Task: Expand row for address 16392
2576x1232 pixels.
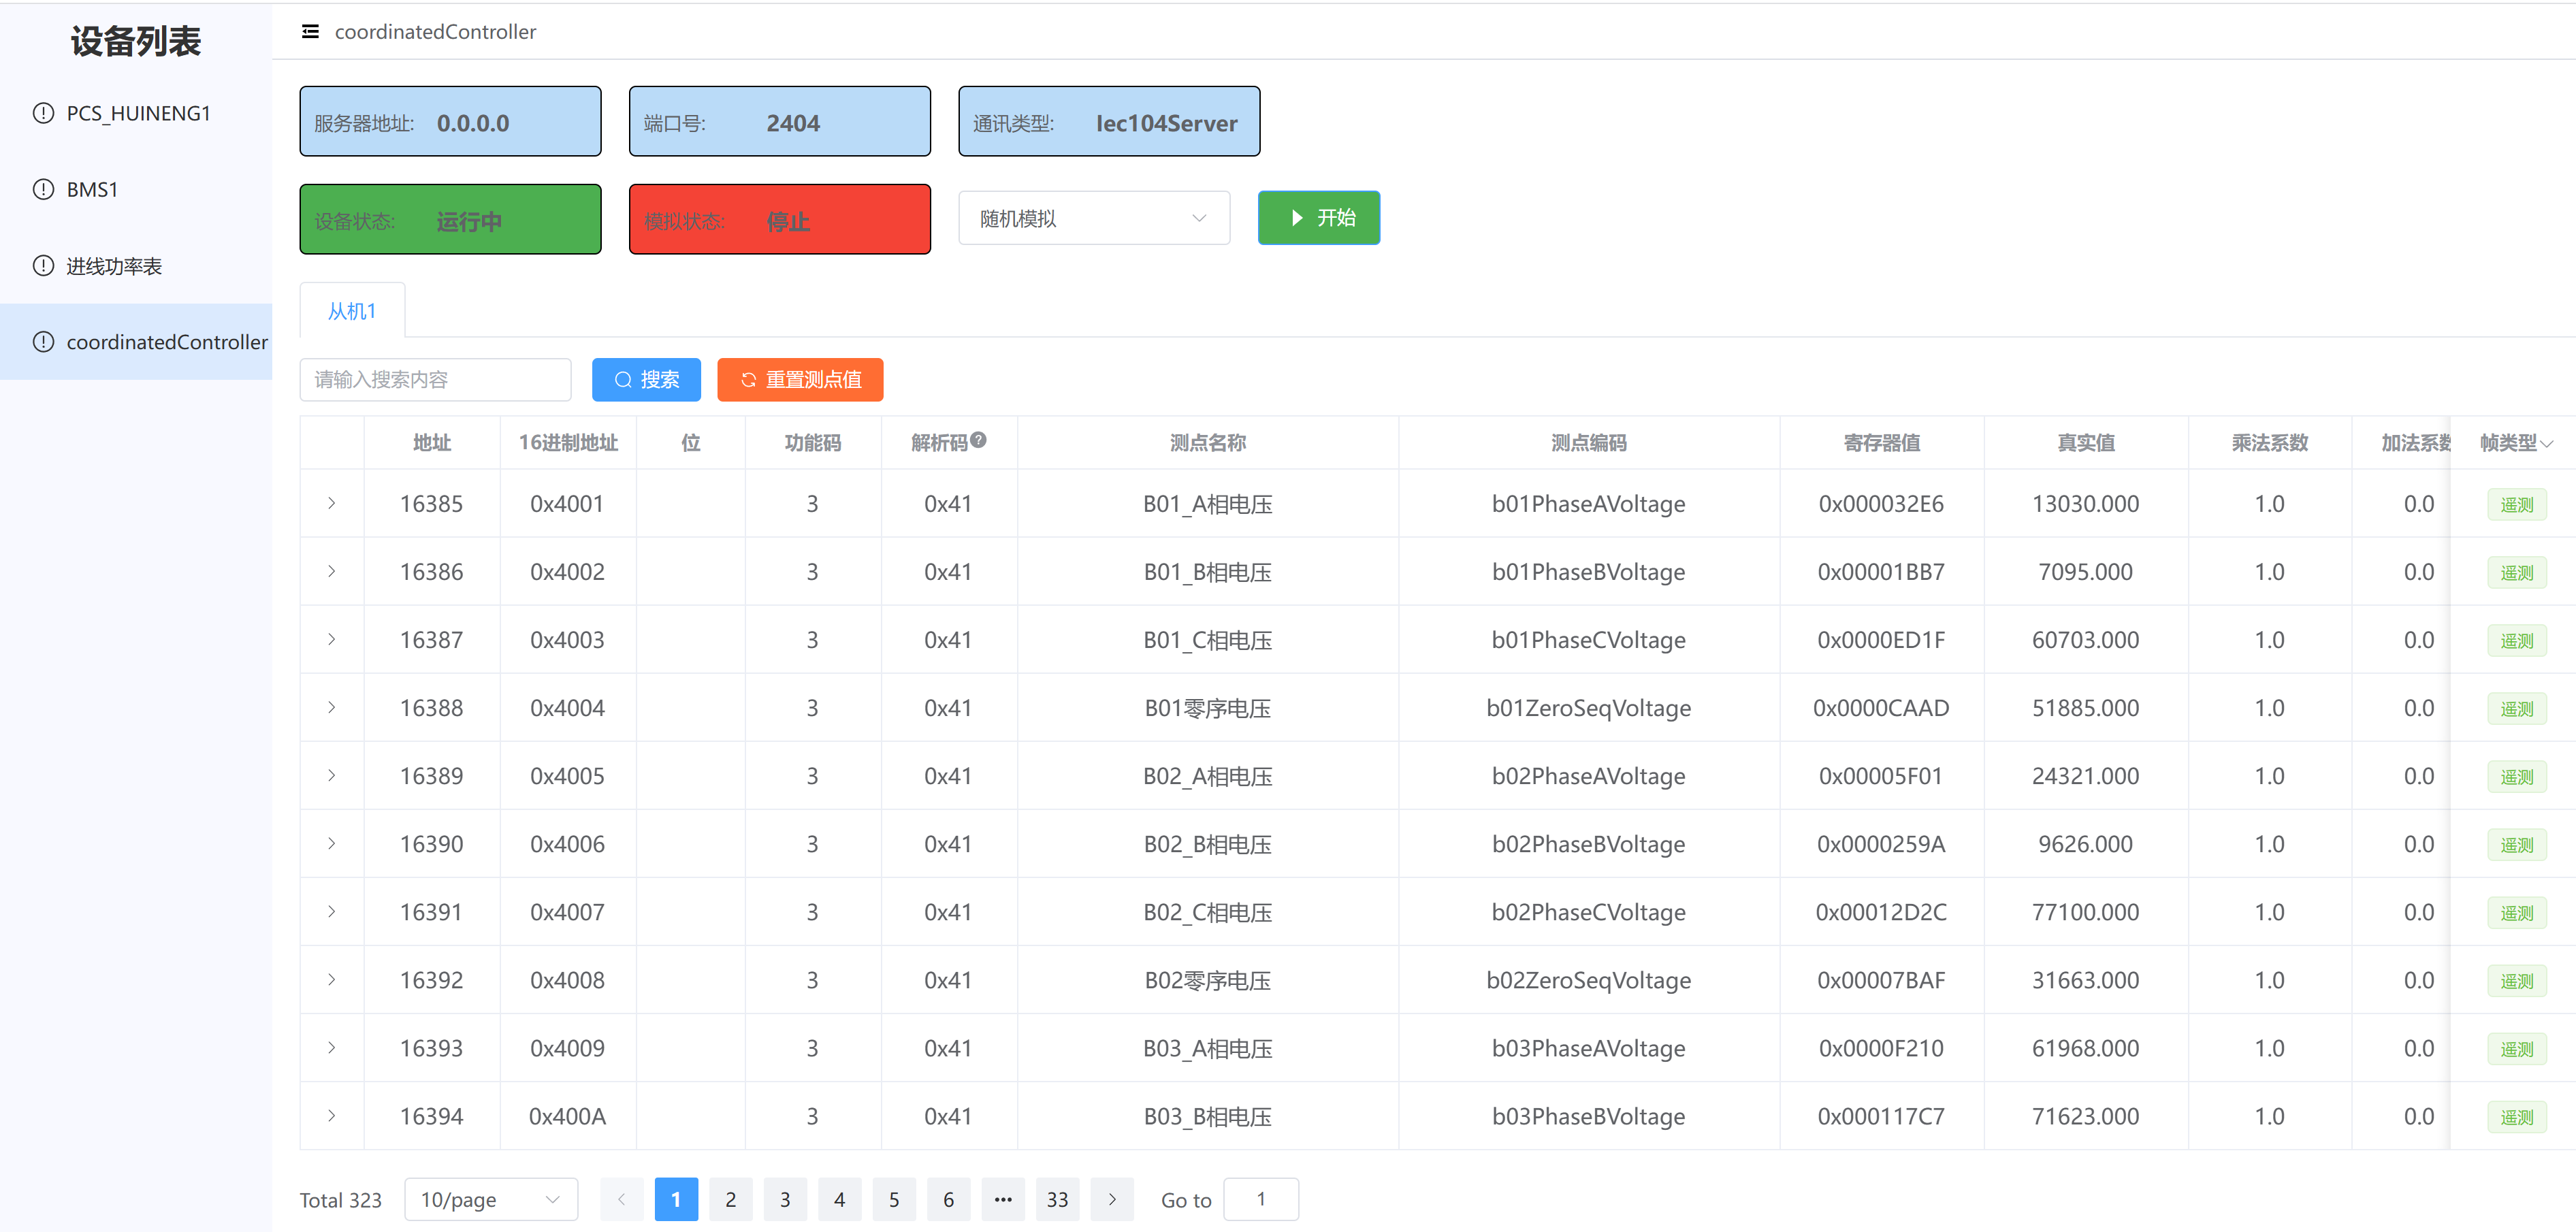Action: pyautogui.click(x=332, y=979)
